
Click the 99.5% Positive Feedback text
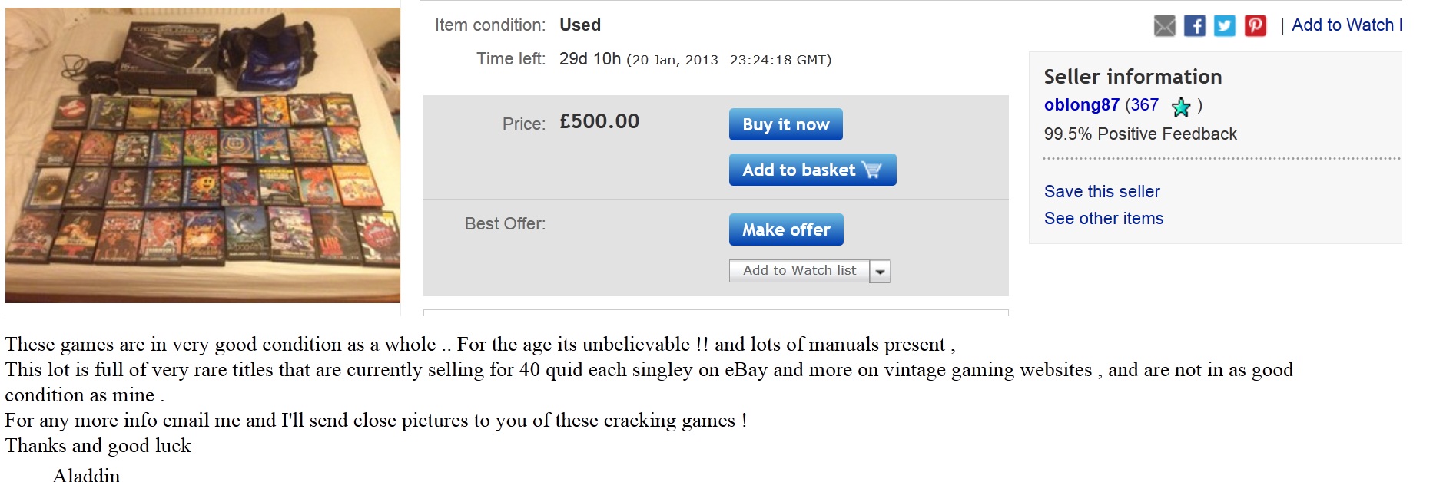pos(1139,134)
